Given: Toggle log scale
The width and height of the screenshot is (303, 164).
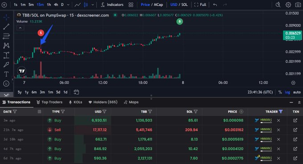Looking at the screenshot, I should [287, 92].
